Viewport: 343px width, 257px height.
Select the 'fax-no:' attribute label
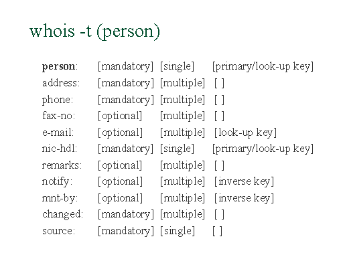click(59, 116)
